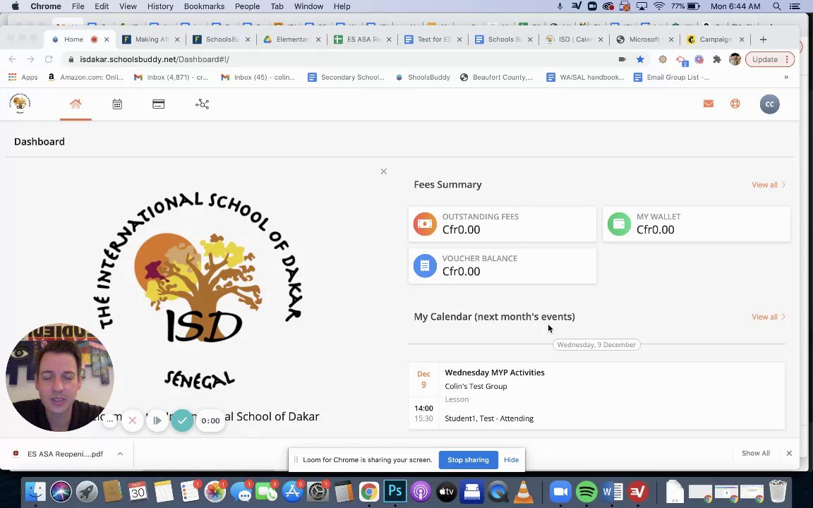Expand the ES ASA Reopeni pdf download menu
The width and height of the screenshot is (813, 508).
coord(120,454)
